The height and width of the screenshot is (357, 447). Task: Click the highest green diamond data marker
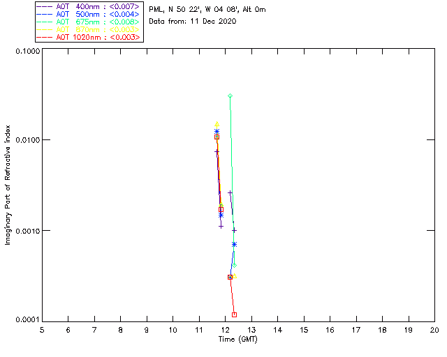(230, 96)
